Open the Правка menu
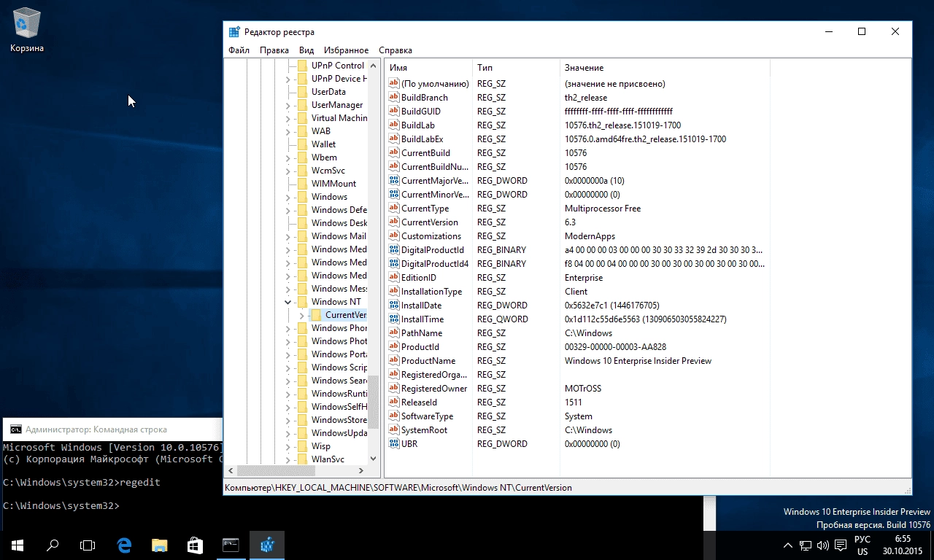This screenshot has width=934, height=560. [x=274, y=50]
